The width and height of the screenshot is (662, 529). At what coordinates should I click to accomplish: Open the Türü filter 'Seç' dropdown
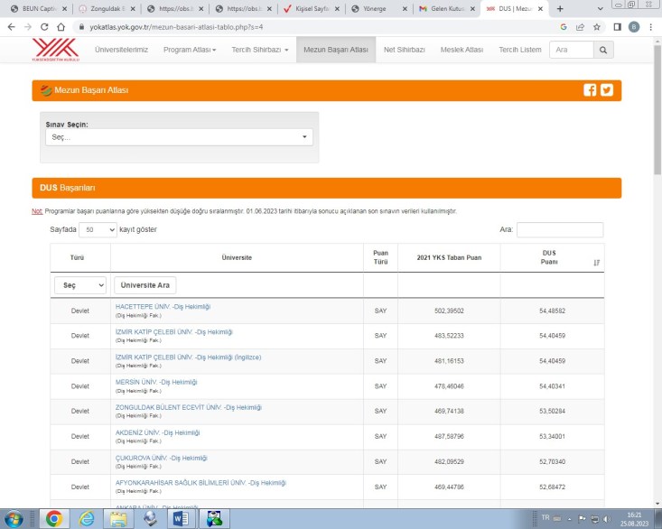point(79,285)
